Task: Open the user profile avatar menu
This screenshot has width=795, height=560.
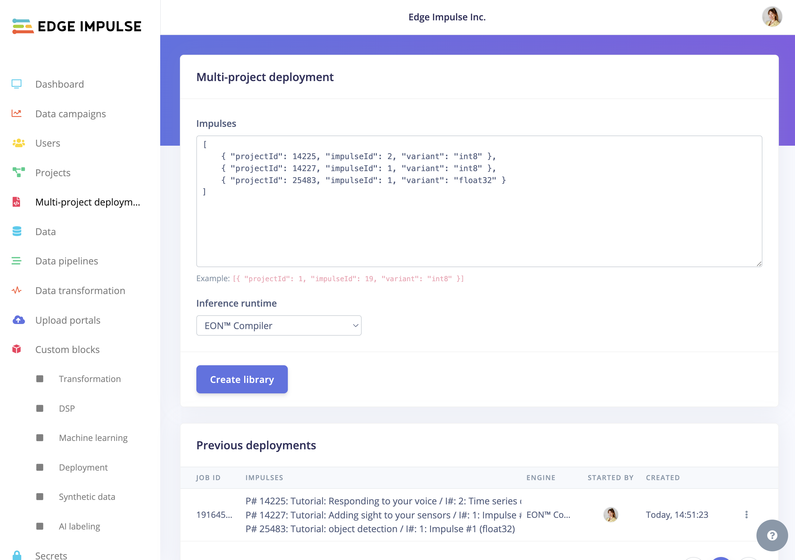Action: pyautogui.click(x=772, y=17)
